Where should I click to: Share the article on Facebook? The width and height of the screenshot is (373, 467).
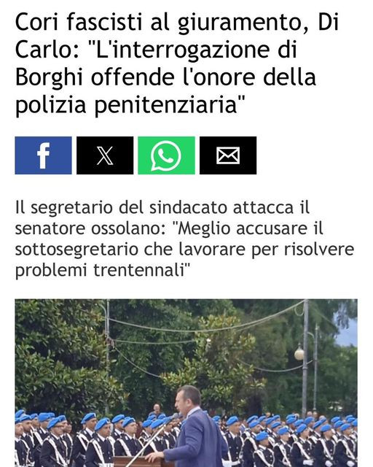pyautogui.click(x=43, y=155)
